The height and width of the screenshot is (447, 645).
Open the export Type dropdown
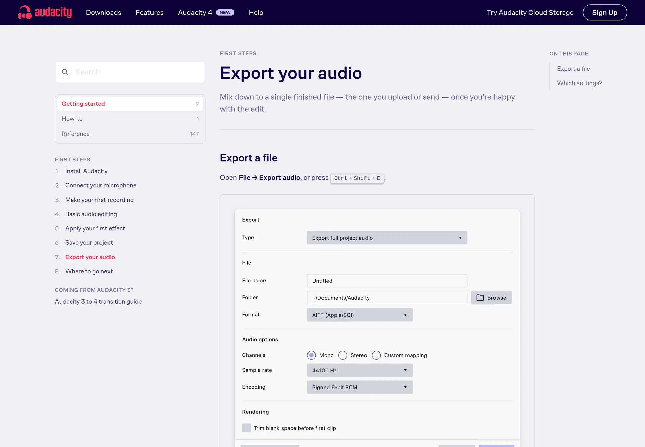click(387, 238)
